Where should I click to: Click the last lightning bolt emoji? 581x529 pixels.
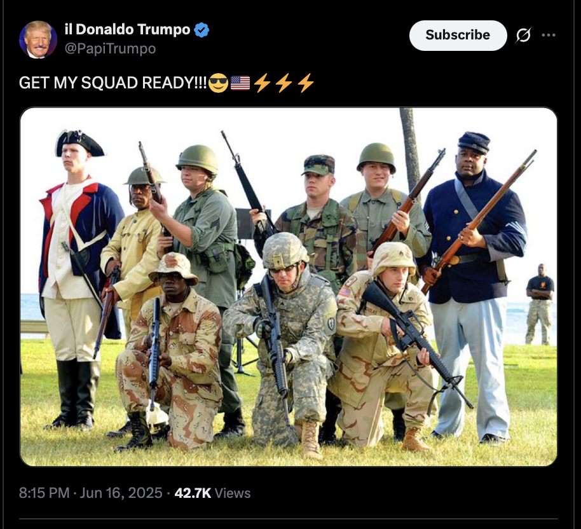306,83
